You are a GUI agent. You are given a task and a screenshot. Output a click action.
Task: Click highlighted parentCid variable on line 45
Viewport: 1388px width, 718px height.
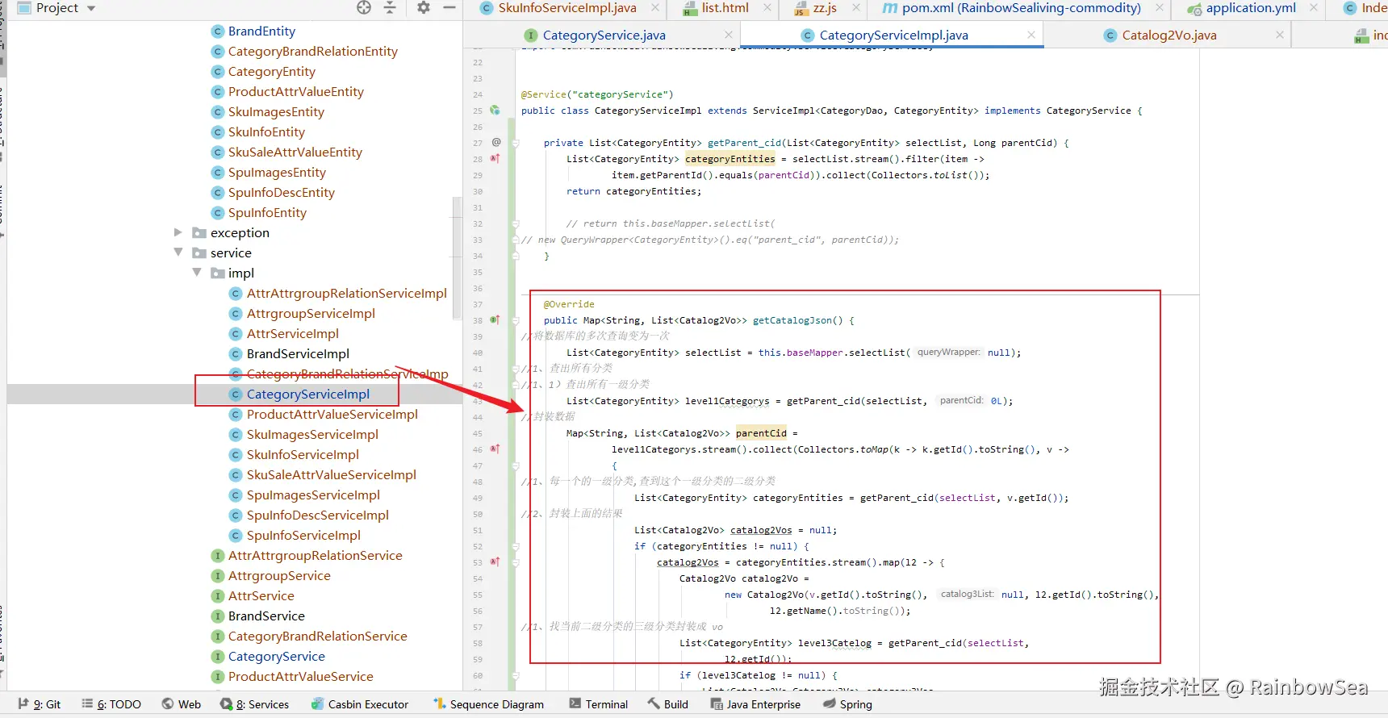761,433
